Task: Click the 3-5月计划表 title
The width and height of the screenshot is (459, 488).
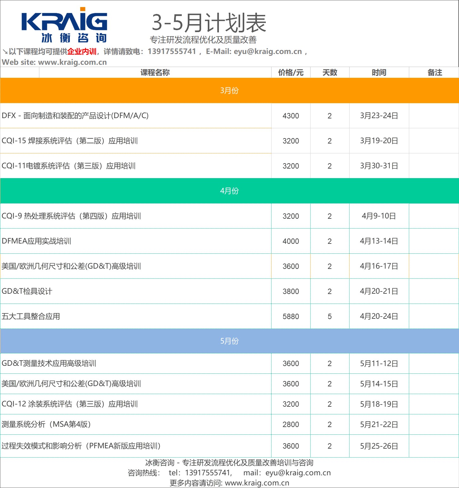Action: [x=209, y=23]
